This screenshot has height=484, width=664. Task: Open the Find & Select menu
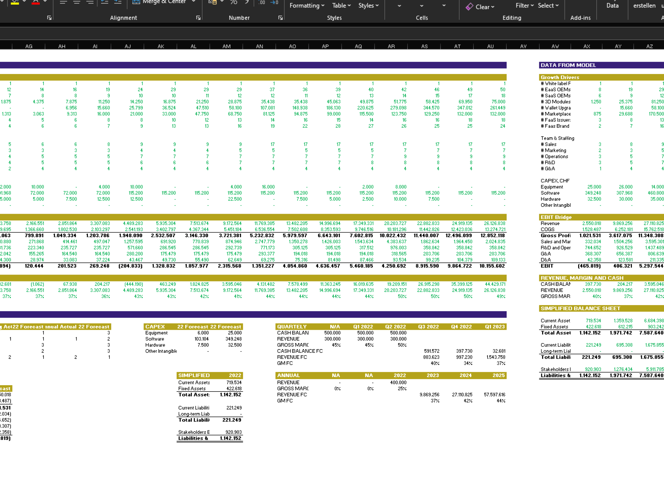548,5
